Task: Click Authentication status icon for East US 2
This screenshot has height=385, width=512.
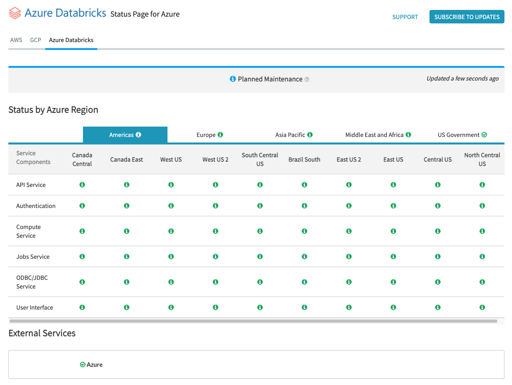Action: click(349, 206)
